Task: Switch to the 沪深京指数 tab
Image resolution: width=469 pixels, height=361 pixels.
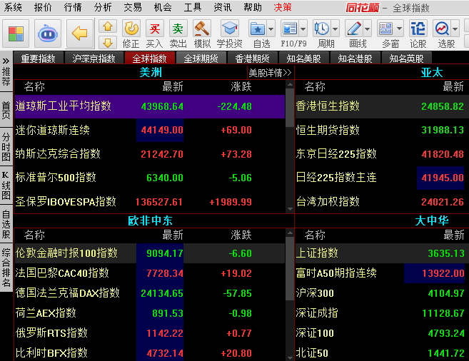Action: coord(94,59)
